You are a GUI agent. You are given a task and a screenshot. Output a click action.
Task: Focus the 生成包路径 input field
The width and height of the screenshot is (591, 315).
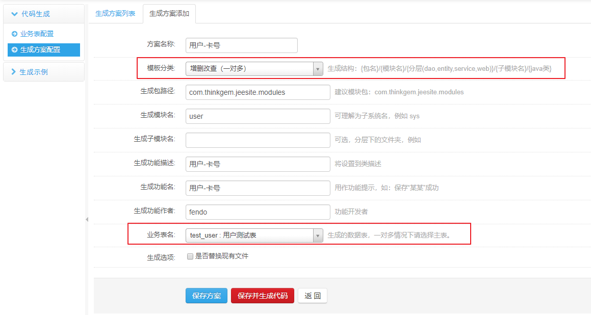258,92
